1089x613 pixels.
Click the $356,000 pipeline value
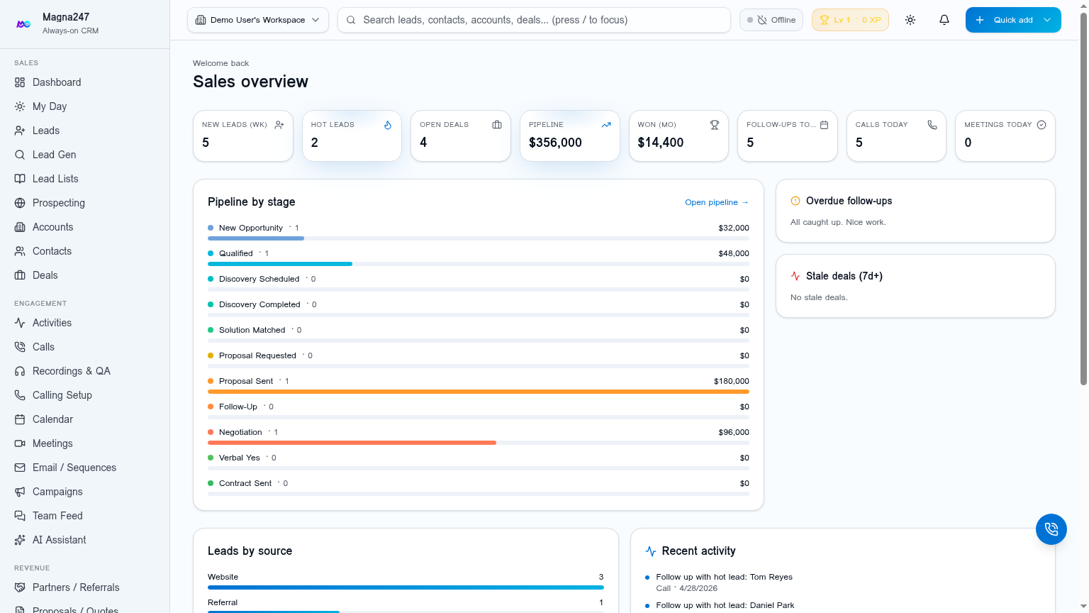click(x=555, y=143)
